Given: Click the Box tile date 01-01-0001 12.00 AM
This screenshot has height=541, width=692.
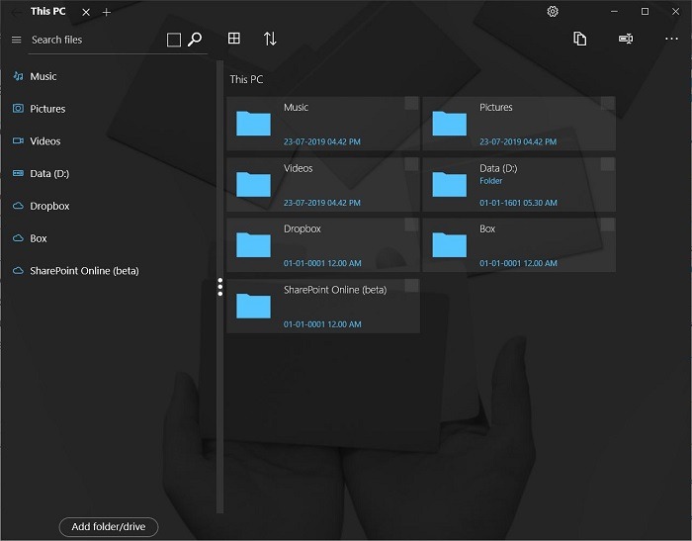Looking at the screenshot, I should click(x=518, y=263).
